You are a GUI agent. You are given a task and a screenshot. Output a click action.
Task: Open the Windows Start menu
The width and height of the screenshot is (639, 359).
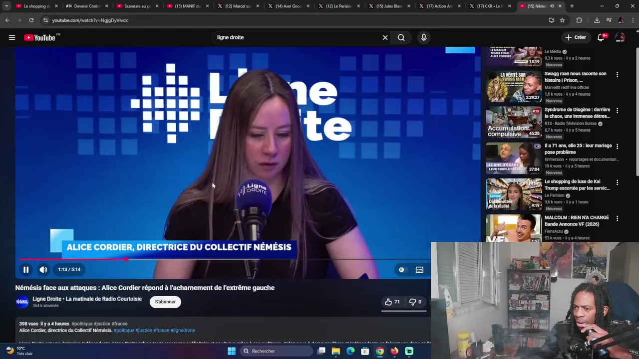(232, 351)
